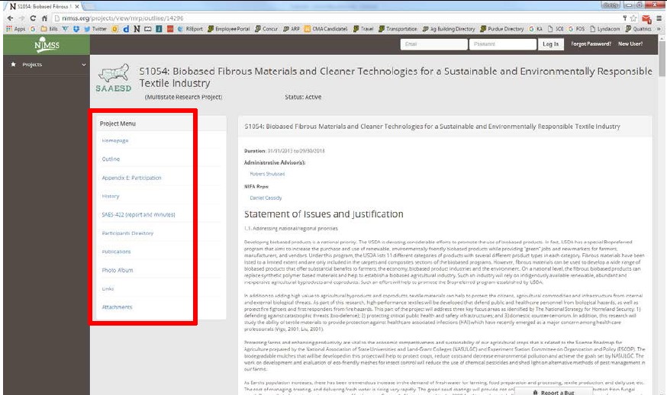This screenshot has height=395, width=667.
Task: Click the SAAESD map logo
Action: pyautogui.click(x=113, y=76)
